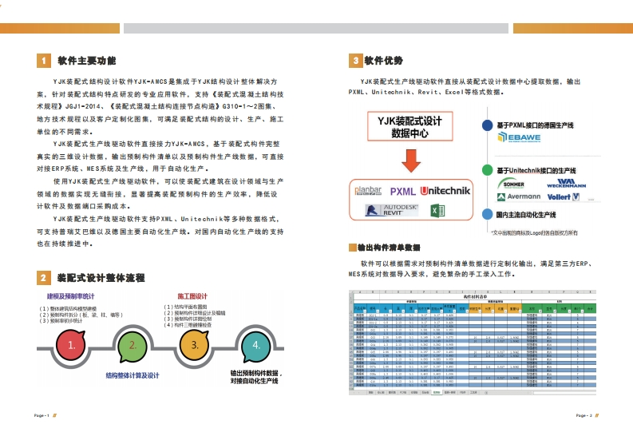The height and width of the screenshot is (448, 633).
Task: Click the dark blue PXML timeline dot
Action: 488,125
